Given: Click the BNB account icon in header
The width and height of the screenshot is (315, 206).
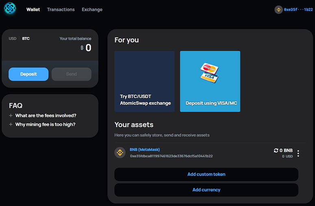Looking at the screenshot, I should (x=279, y=10).
